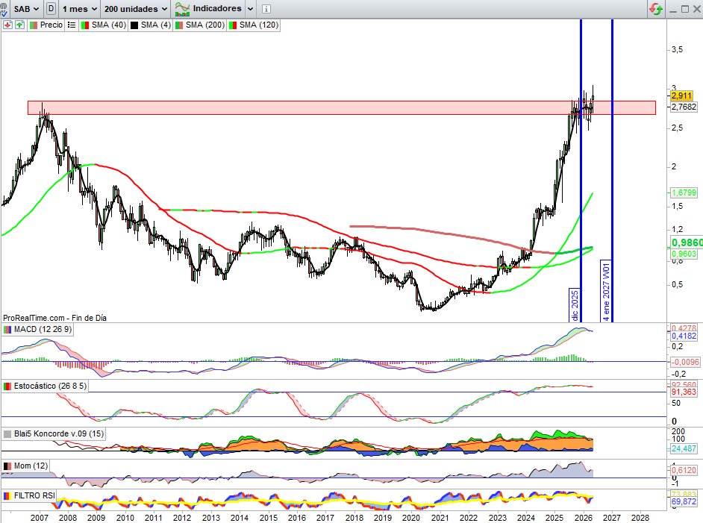Expand the arrow next to Indicadores
The height and width of the screenshot is (523, 703).
click(250, 8)
